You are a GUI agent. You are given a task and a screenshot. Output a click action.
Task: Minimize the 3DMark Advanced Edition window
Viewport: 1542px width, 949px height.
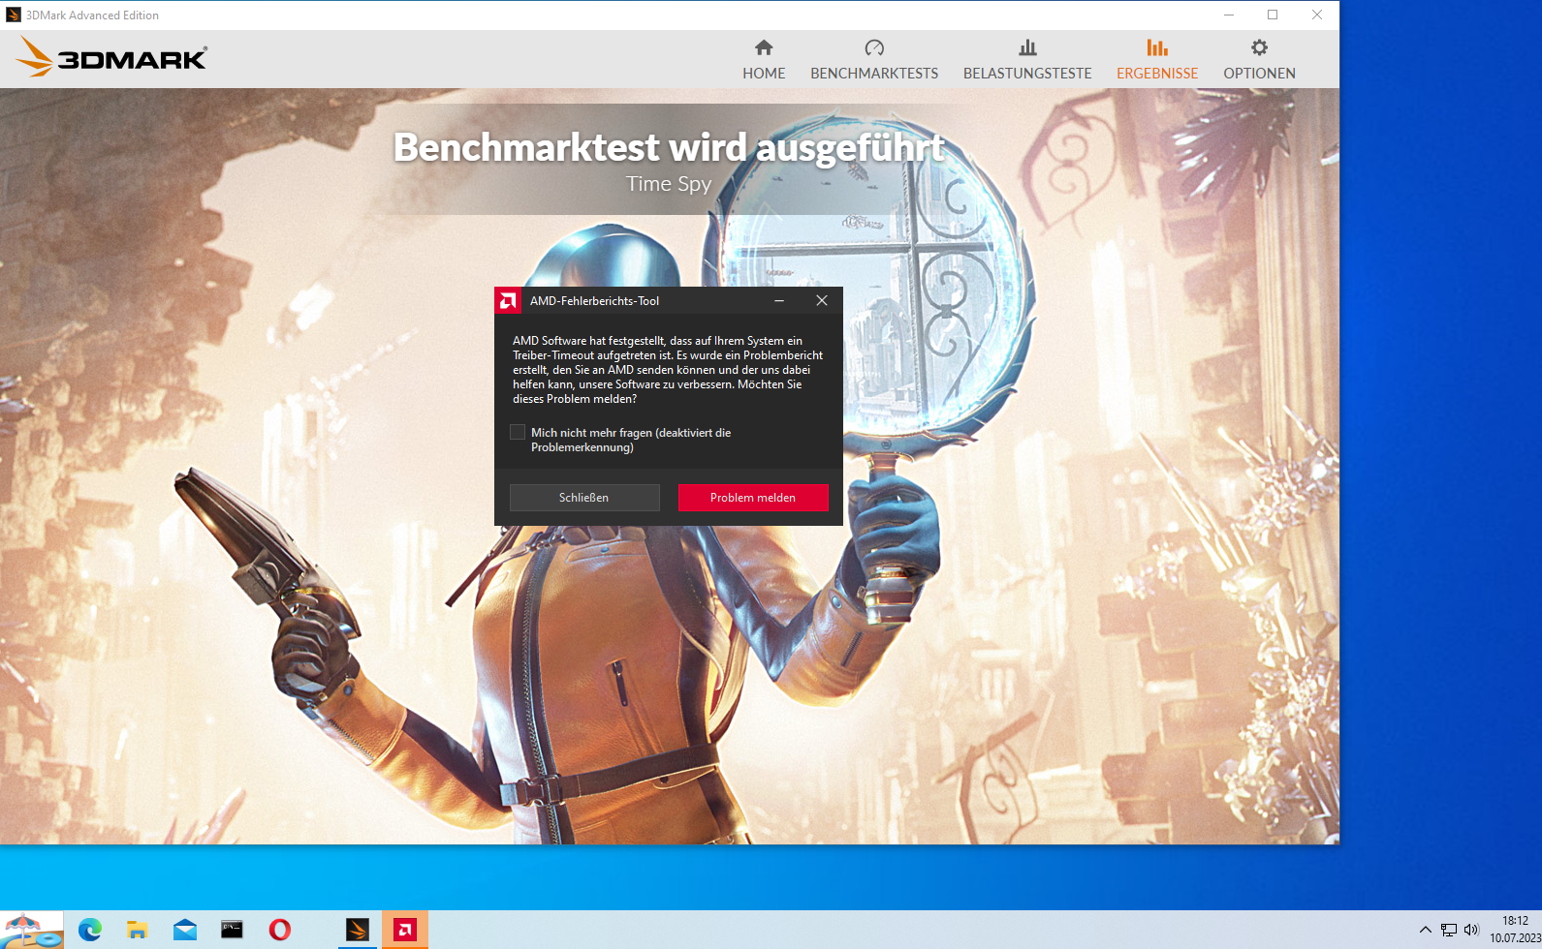[1229, 15]
